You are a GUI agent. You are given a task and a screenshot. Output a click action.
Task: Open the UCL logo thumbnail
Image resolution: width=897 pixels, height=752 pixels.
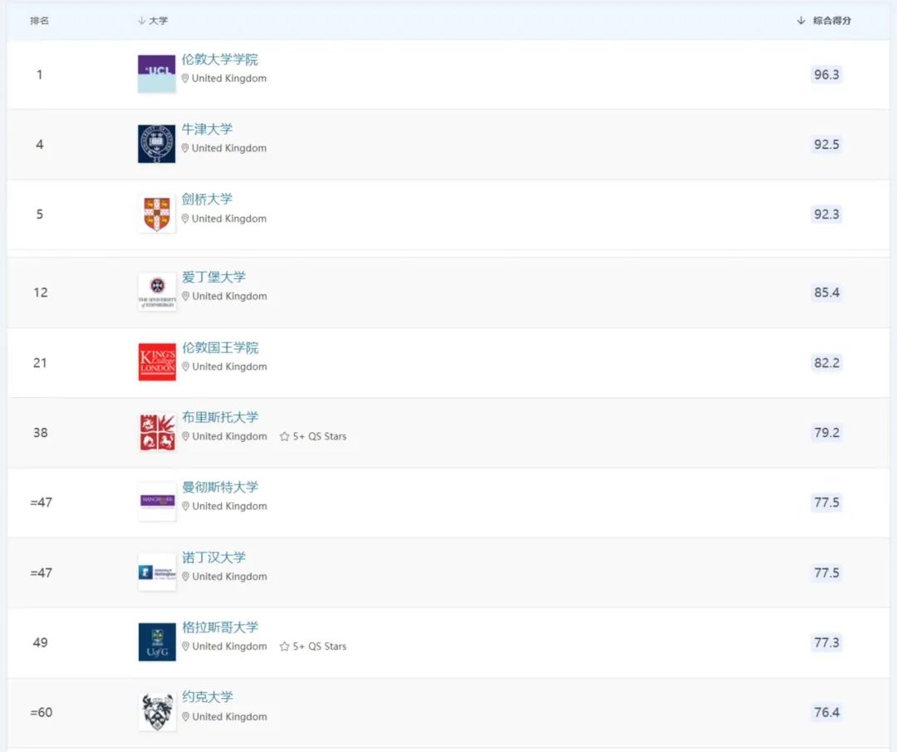(x=157, y=74)
